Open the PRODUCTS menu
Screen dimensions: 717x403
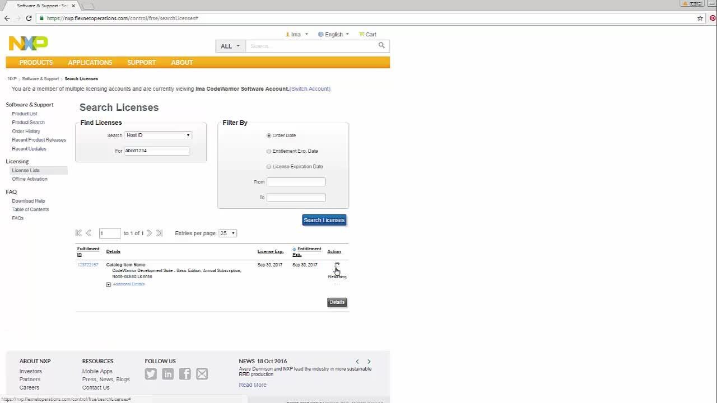click(36, 62)
